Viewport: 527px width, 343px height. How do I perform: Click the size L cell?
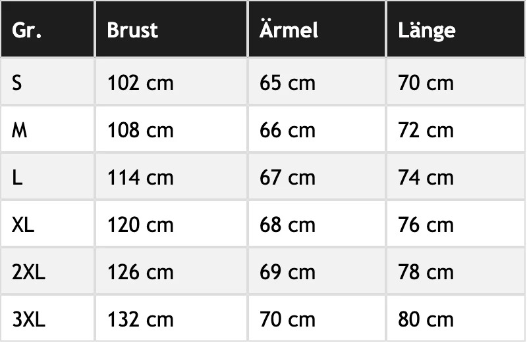coord(17,177)
